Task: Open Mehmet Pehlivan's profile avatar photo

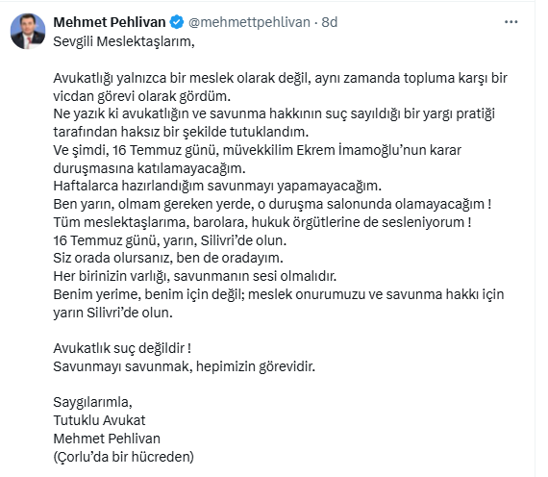Action: (x=28, y=31)
